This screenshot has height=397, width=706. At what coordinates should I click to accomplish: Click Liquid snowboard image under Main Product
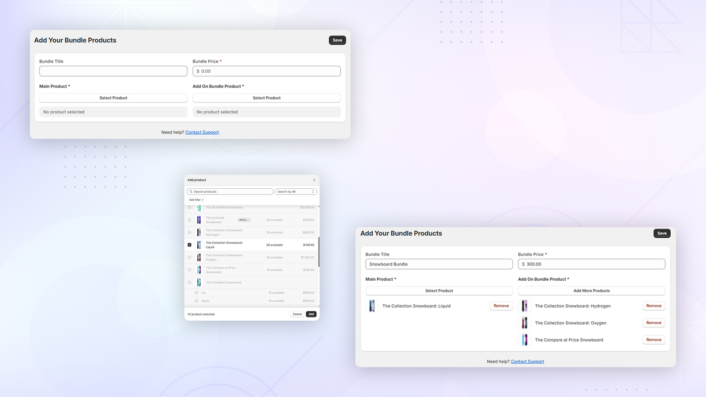372,306
